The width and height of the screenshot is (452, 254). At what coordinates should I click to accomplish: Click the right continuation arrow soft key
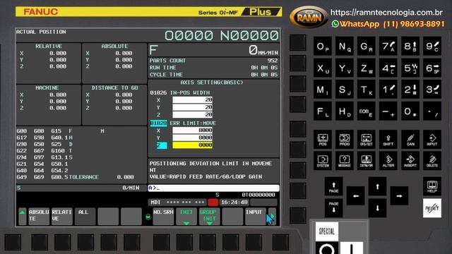[272, 216]
